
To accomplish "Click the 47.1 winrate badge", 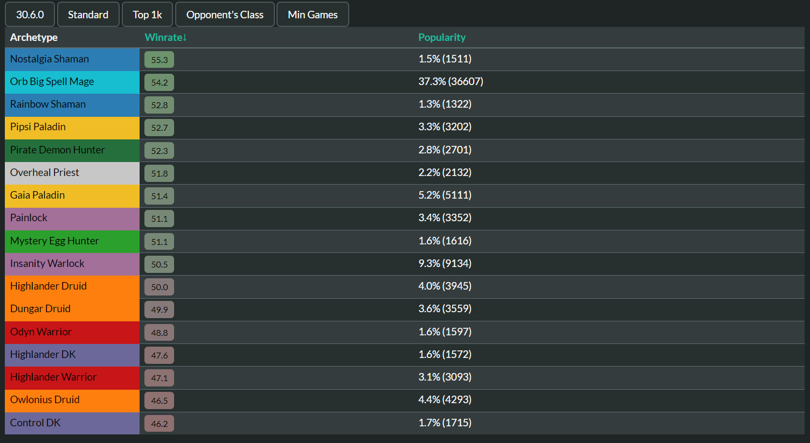I will point(159,378).
